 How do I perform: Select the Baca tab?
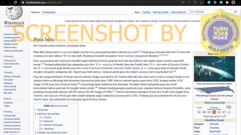137,12
